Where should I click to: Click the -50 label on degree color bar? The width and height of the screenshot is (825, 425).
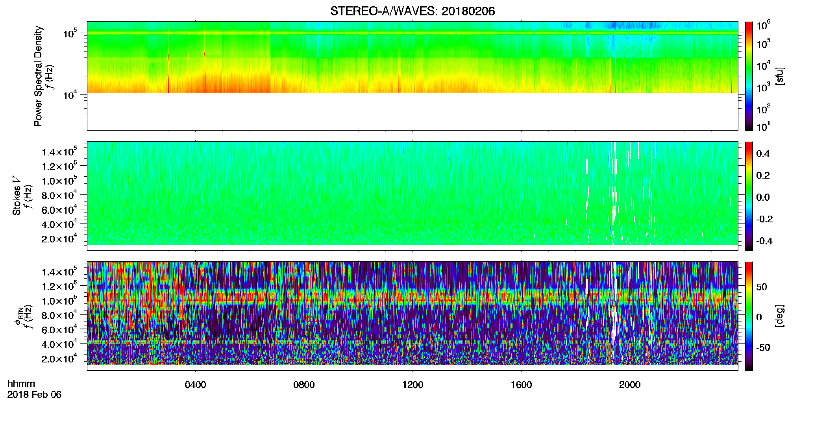click(x=763, y=347)
